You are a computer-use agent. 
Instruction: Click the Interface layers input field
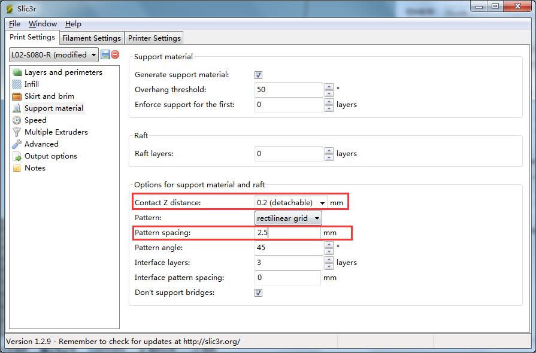[x=289, y=263]
